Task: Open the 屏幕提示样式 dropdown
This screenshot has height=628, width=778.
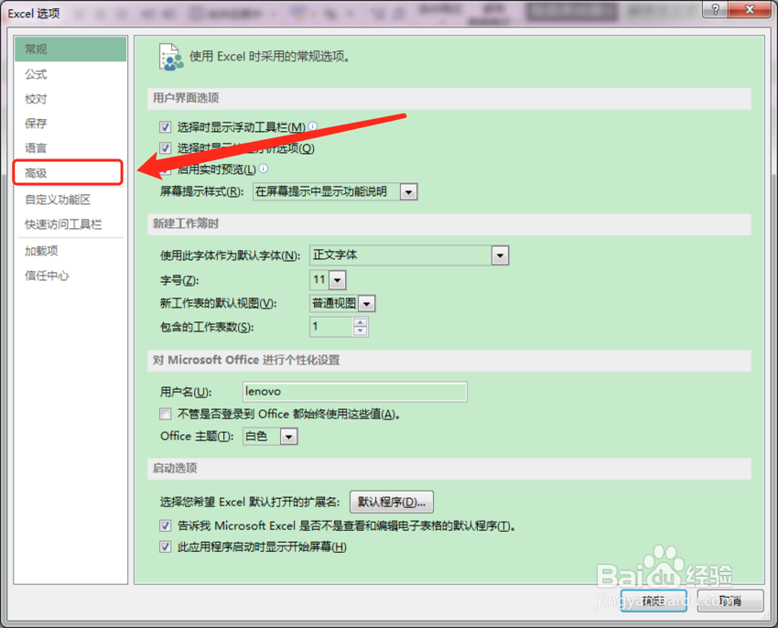Action: pyautogui.click(x=409, y=191)
